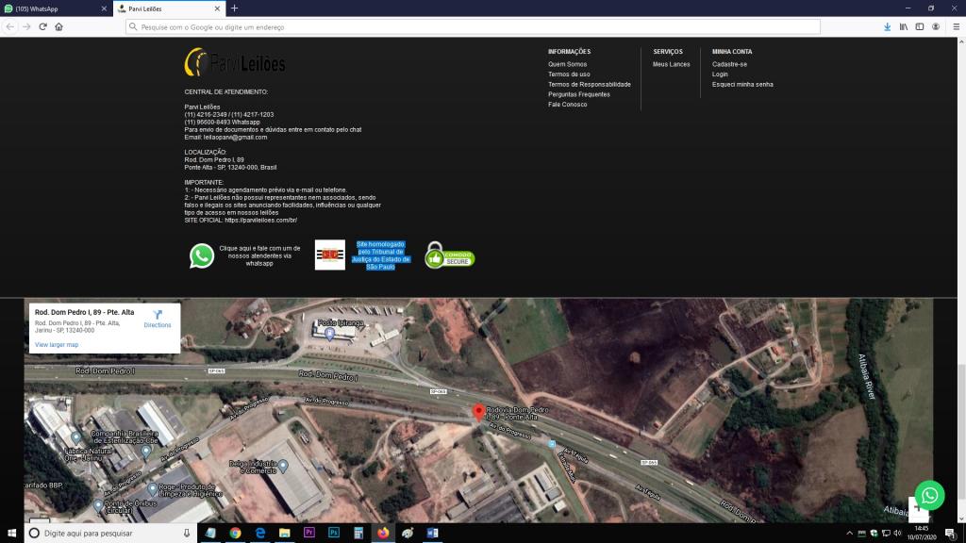This screenshot has width=966, height=543.
Task: Go to the browser home page icon
Action: point(58,27)
